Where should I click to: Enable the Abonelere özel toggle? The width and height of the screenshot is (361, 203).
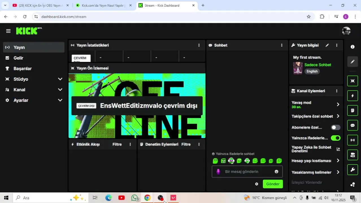point(336,127)
